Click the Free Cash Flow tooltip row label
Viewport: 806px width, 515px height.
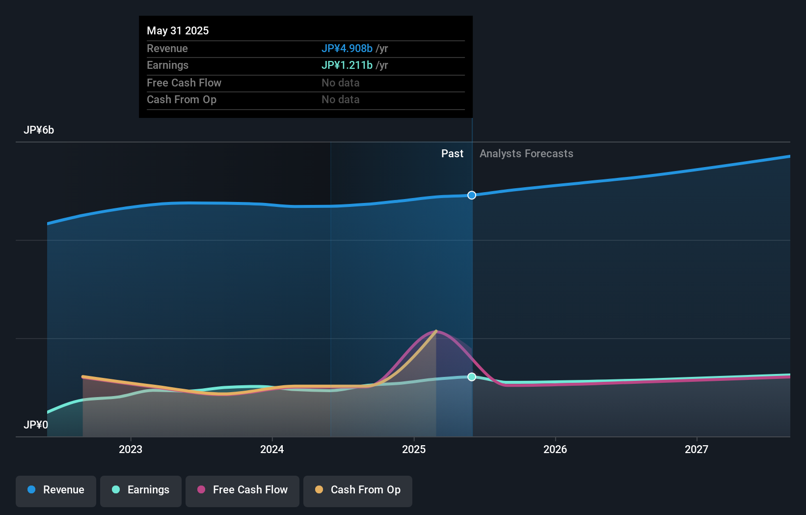(184, 83)
